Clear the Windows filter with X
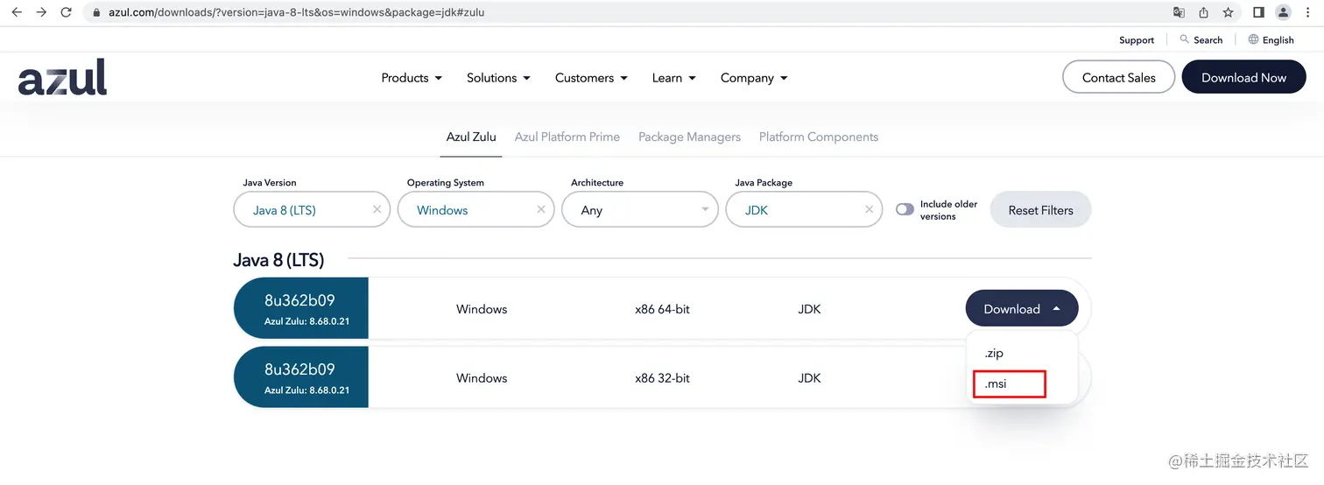 click(540, 210)
